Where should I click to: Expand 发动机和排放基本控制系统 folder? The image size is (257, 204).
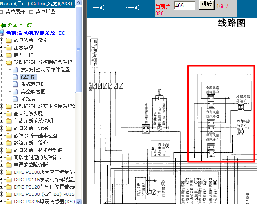click(x=2, y=106)
